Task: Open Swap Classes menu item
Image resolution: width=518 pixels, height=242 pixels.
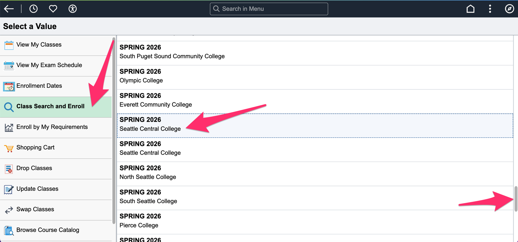Action: pyautogui.click(x=56, y=210)
